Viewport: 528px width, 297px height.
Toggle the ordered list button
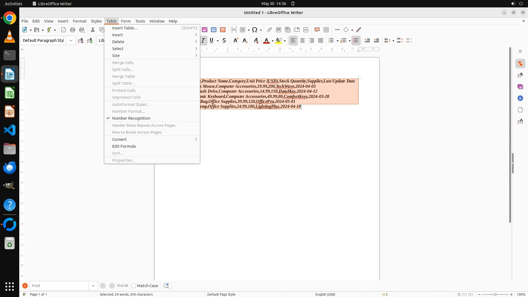[343, 41]
